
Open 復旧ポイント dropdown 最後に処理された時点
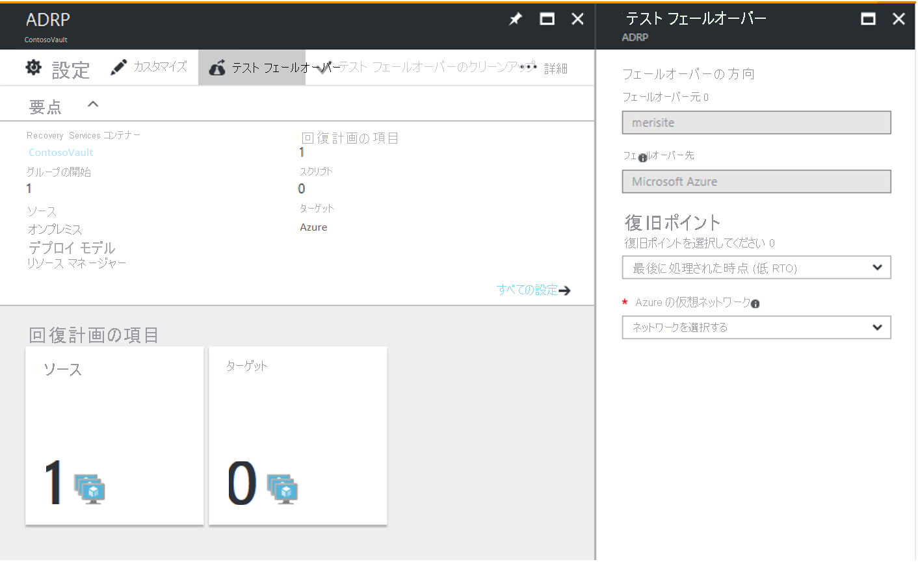[756, 268]
